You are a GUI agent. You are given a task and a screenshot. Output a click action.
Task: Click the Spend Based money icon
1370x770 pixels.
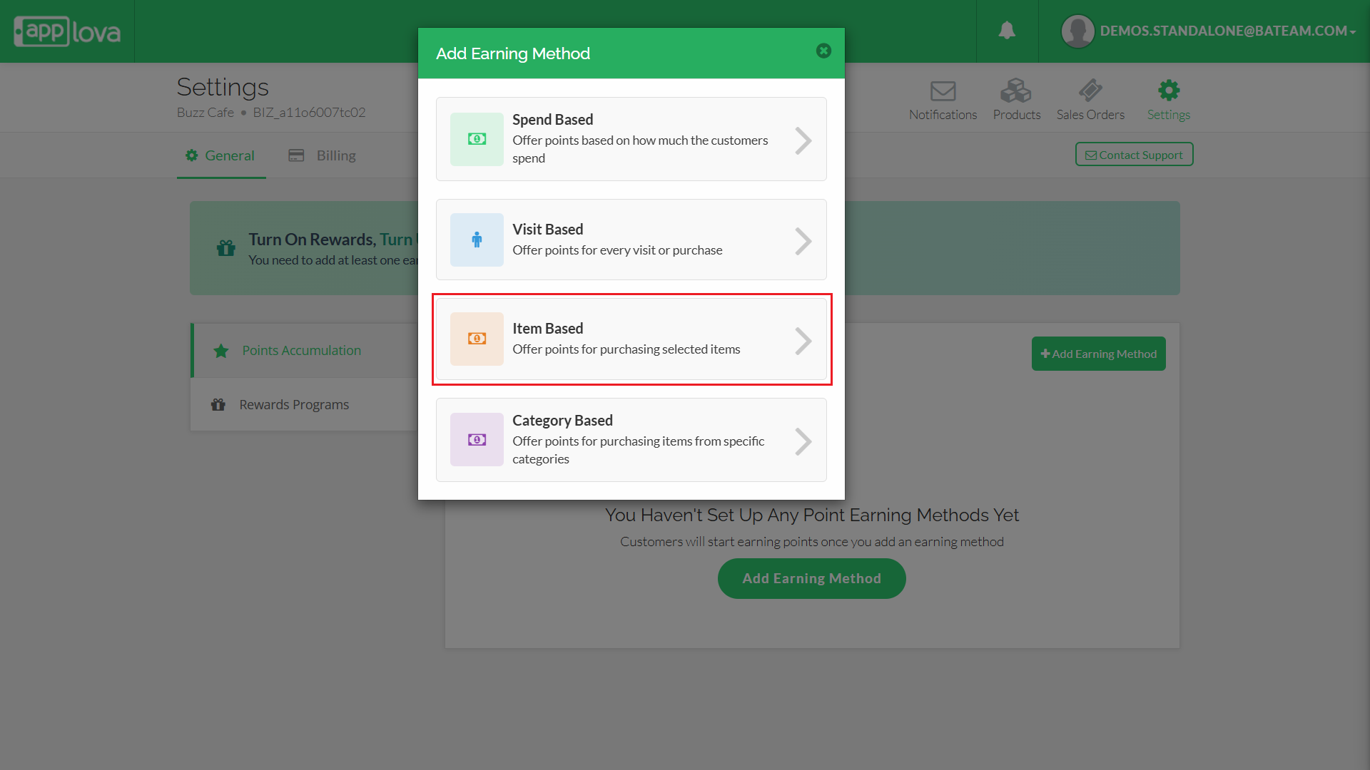(x=477, y=139)
